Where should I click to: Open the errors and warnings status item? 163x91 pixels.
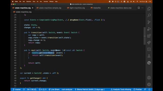coord(43,89)
